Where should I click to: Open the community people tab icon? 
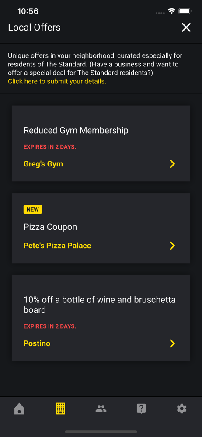[x=101, y=409]
